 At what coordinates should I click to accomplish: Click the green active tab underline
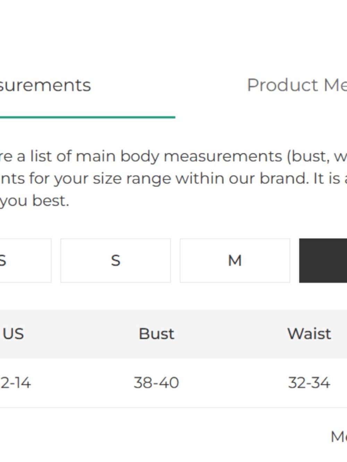[87, 117]
